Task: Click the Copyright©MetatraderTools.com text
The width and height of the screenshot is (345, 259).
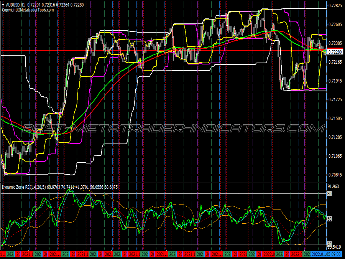Action: [x=28, y=10]
